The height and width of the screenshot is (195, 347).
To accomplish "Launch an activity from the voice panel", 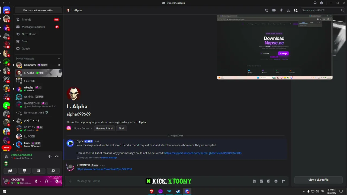I will (x=39, y=171).
